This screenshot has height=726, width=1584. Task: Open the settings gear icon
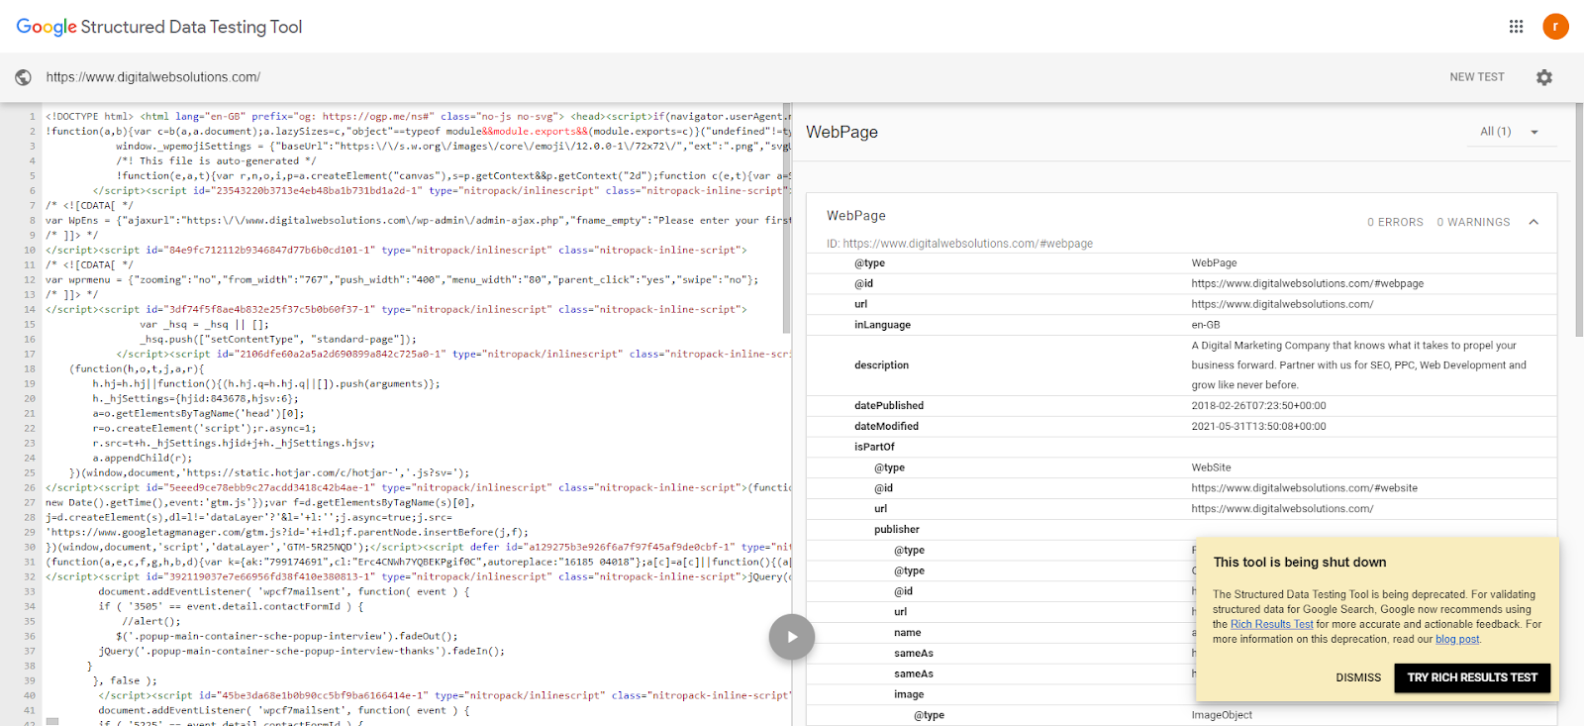pyautogui.click(x=1544, y=77)
